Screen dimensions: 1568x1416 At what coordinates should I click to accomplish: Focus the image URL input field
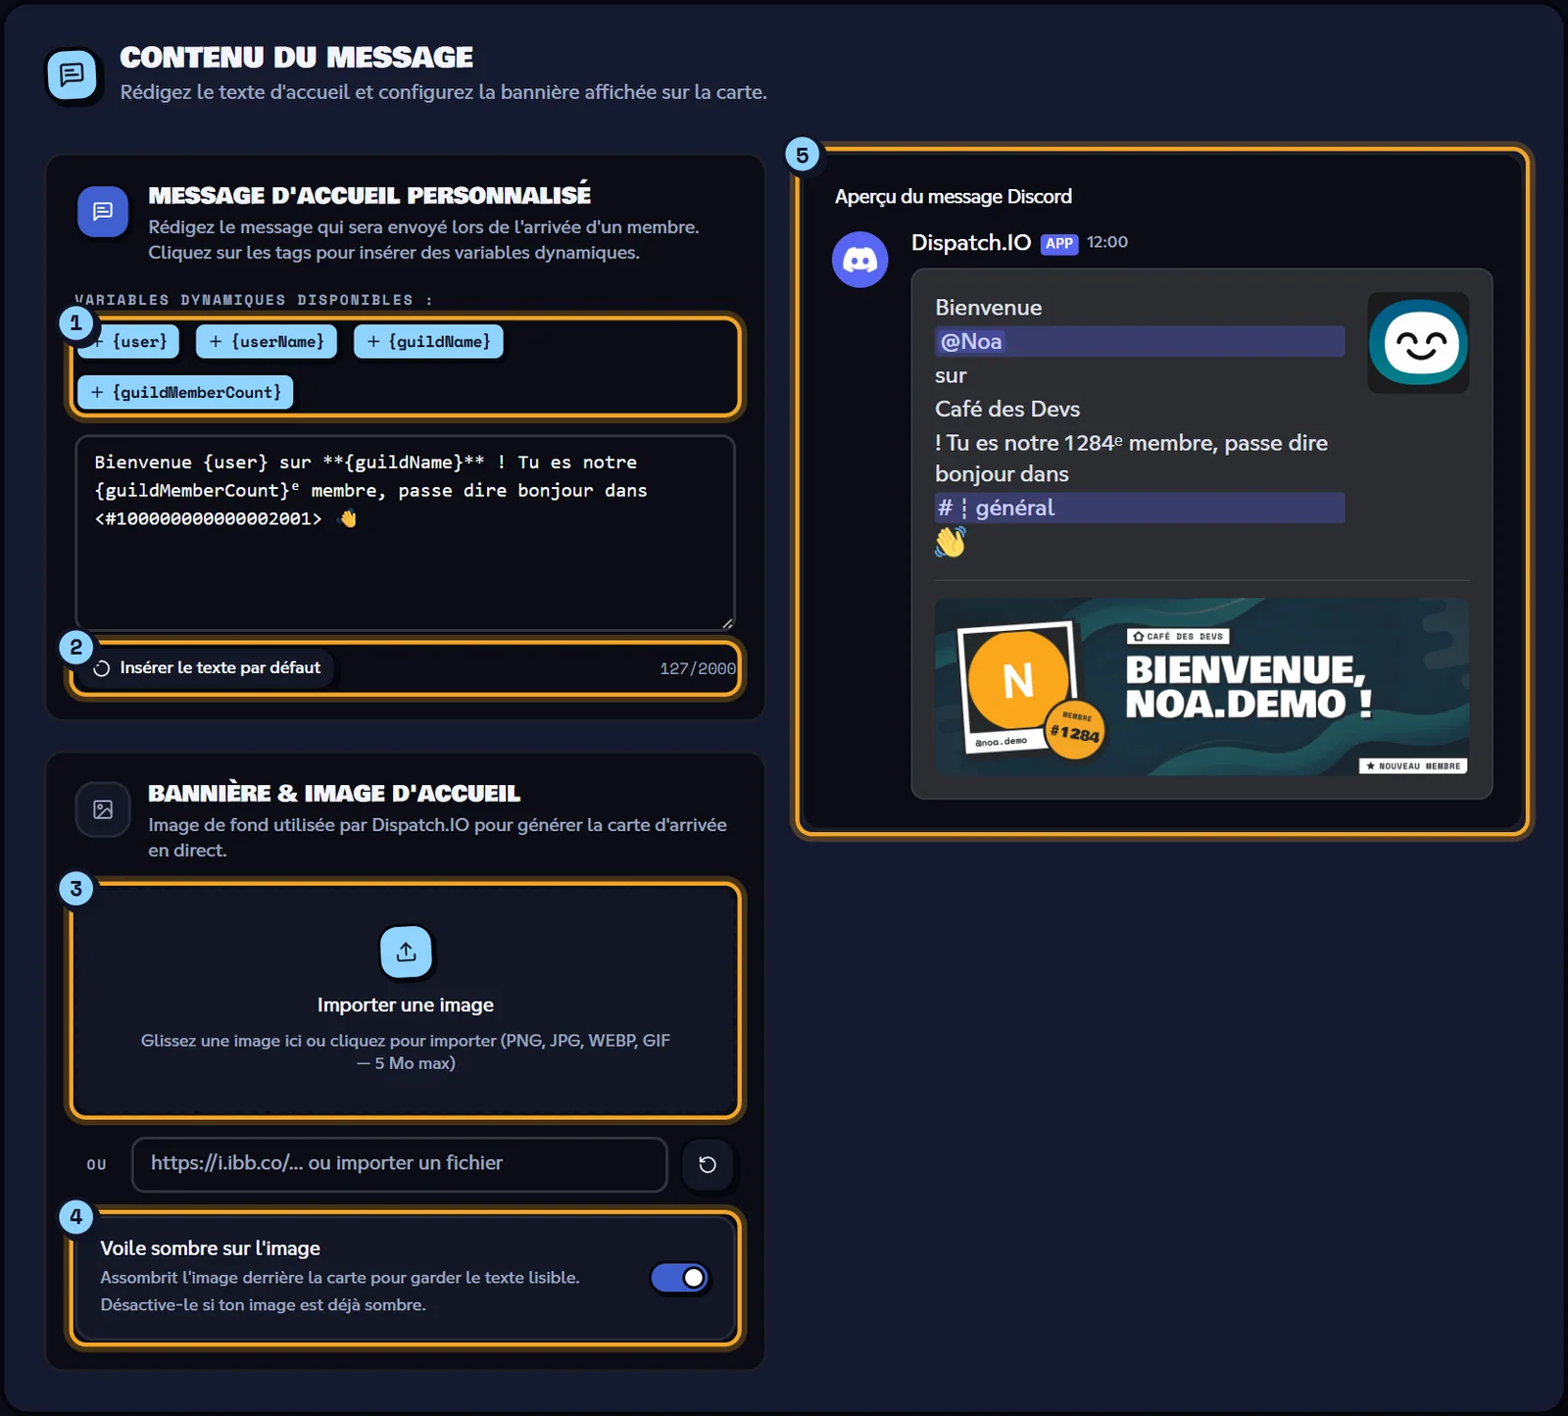click(x=400, y=1164)
